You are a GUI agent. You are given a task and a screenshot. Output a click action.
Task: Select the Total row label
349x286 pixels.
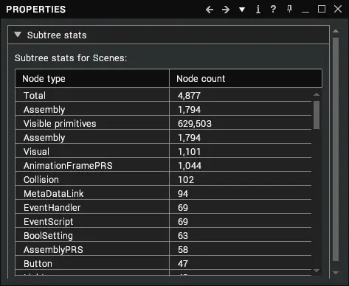click(x=35, y=96)
